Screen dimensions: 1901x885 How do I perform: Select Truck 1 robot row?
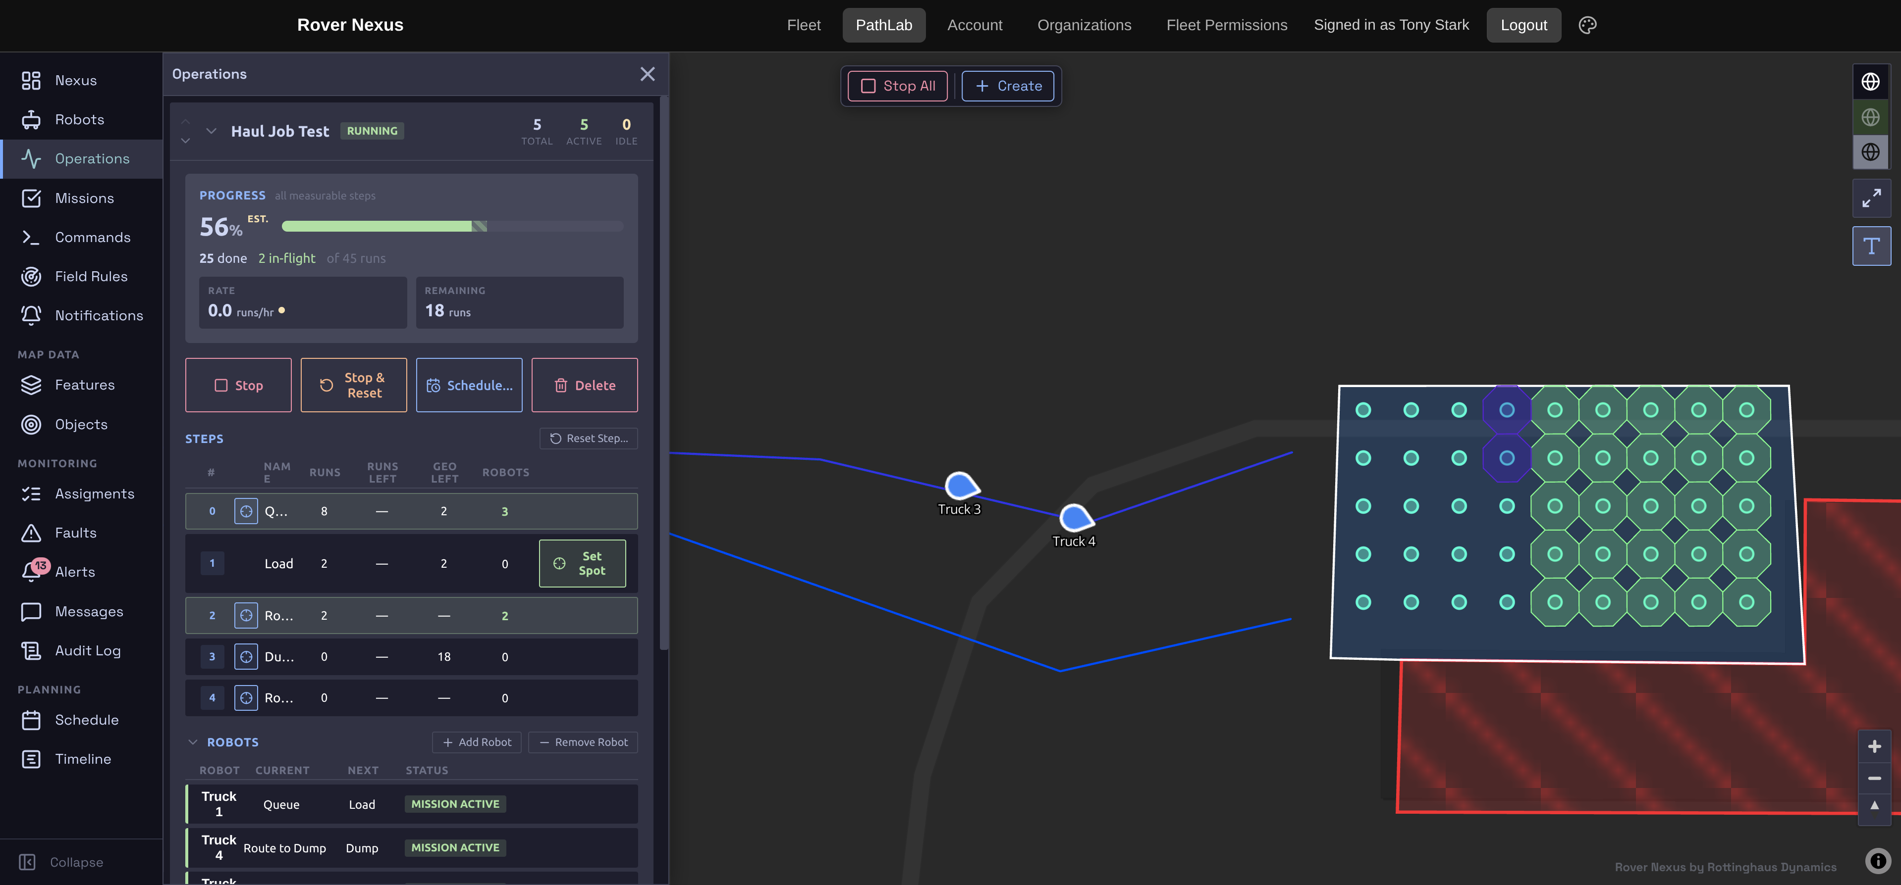(412, 804)
